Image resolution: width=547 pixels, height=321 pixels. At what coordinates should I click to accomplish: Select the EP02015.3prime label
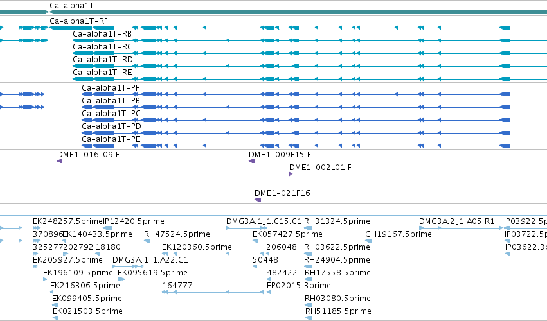tap(299, 286)
